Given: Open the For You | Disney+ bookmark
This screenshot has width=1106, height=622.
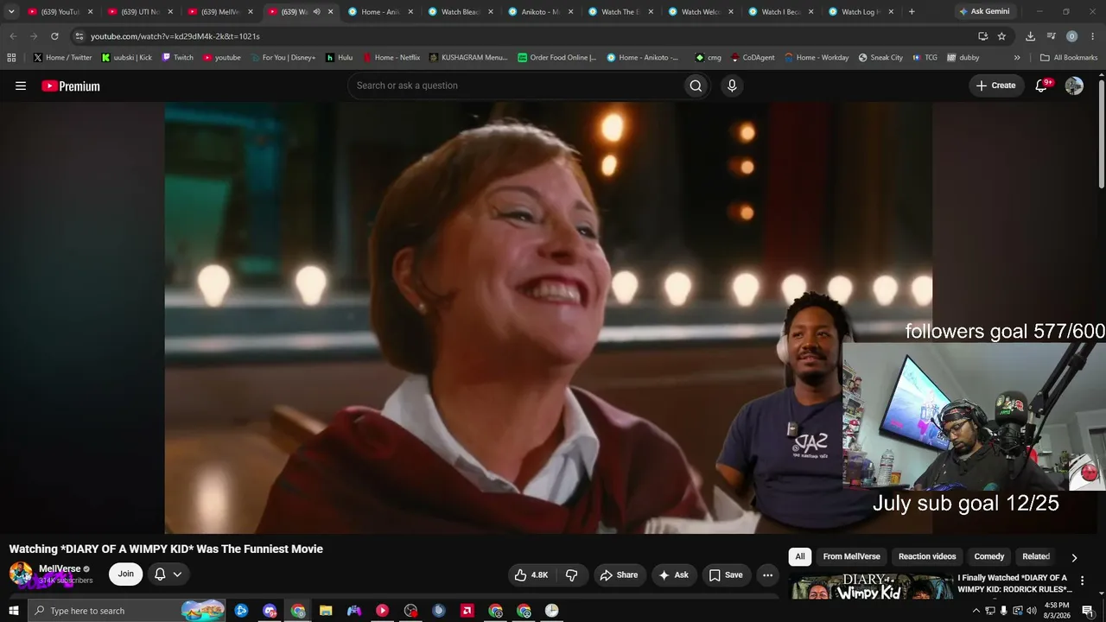Looking at the screenshot, I should 283,58.
